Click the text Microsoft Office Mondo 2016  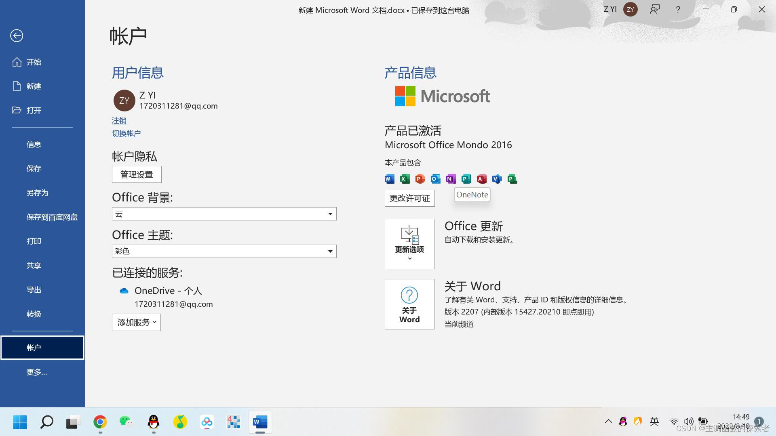[x=448, y=145]
